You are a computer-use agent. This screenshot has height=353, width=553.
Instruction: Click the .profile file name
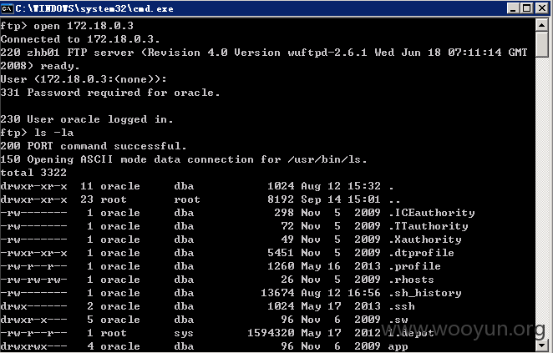tap(414, 266)
